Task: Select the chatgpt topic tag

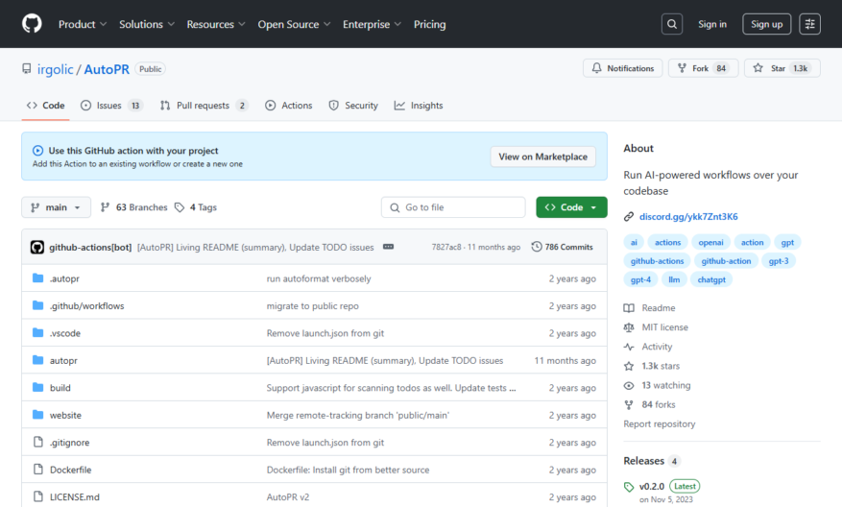Action: (x=711, y=279)
